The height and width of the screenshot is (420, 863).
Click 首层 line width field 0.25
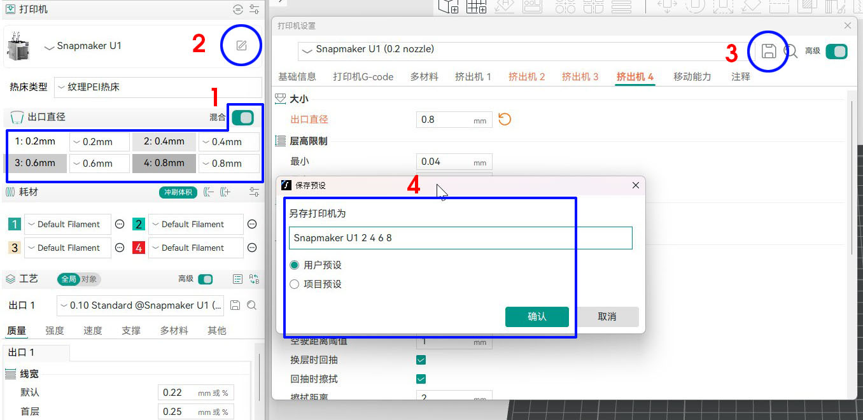pyautogui.click(x=195, y=412)
